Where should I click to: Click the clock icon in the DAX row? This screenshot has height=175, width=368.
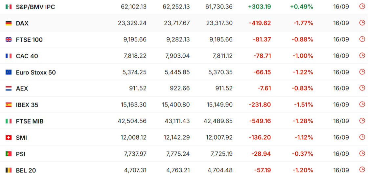362,23
